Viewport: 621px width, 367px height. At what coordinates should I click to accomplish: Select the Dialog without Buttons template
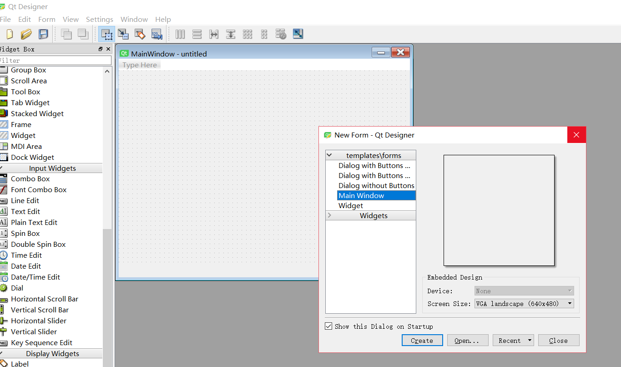pos(376,185)
